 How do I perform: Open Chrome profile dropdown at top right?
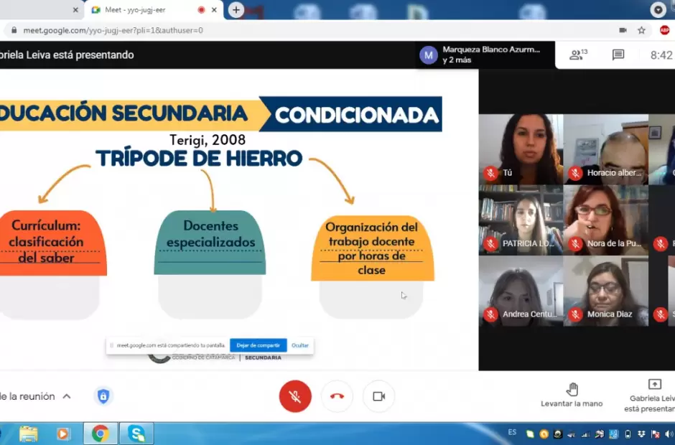[x=658, y=10]
